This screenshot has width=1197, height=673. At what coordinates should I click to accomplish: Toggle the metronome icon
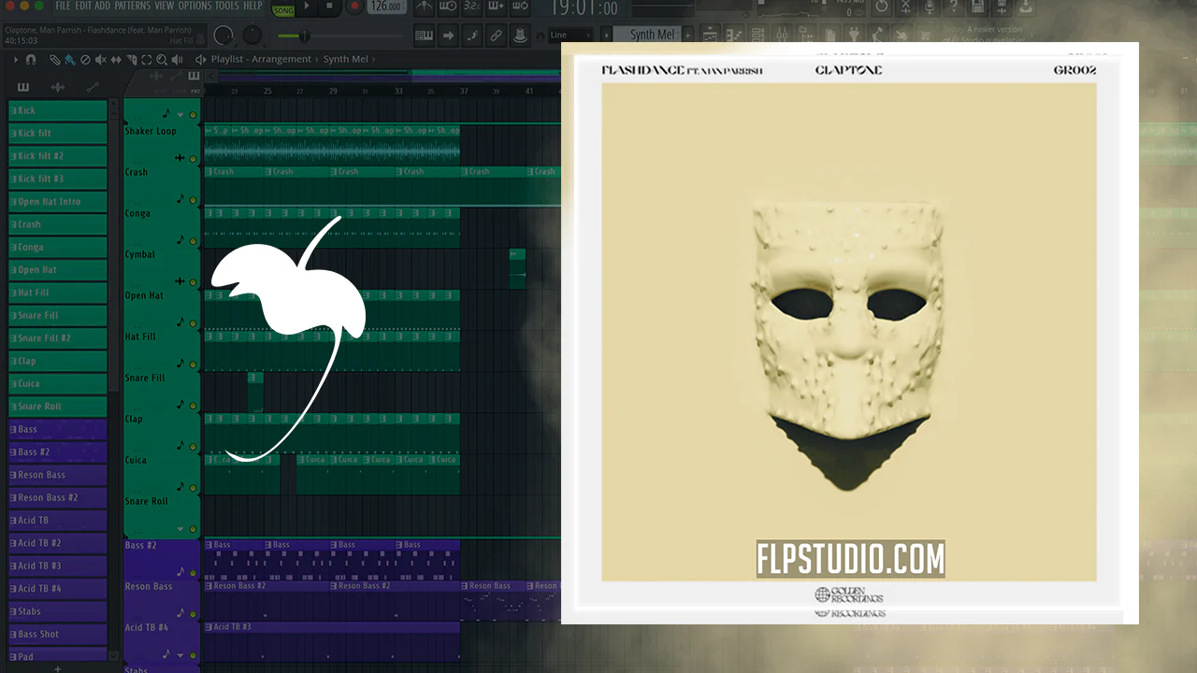coord(423,7)
